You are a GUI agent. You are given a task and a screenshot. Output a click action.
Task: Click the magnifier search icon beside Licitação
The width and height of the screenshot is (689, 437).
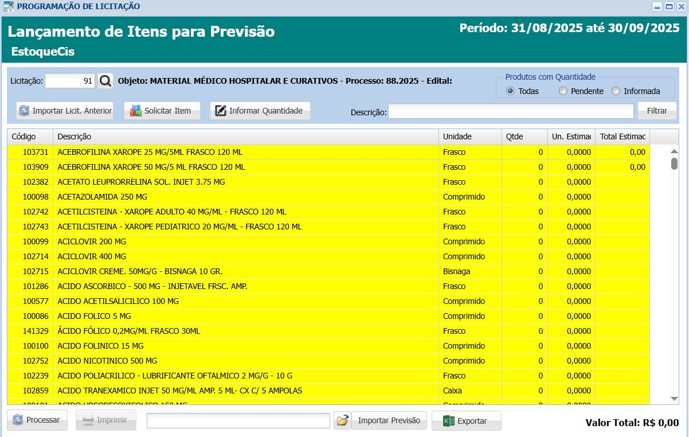click(105, 81)
